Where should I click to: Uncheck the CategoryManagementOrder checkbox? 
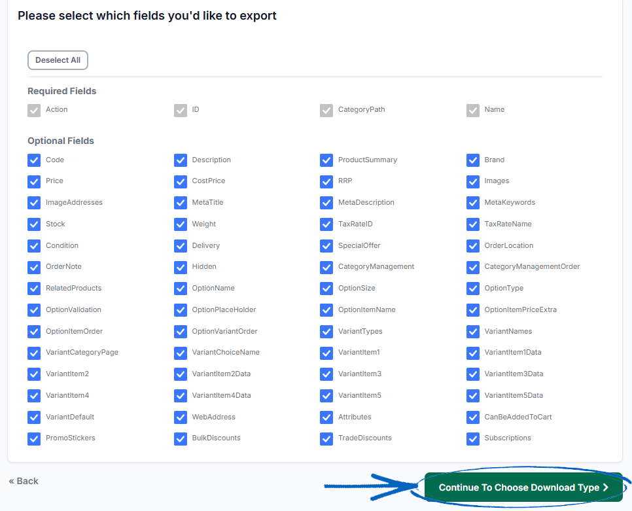[473, 267]
